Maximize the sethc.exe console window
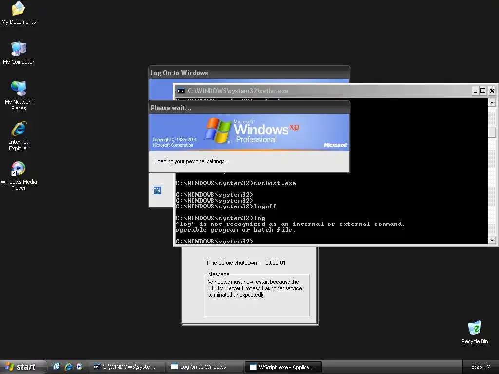 [x=483, y=91]
